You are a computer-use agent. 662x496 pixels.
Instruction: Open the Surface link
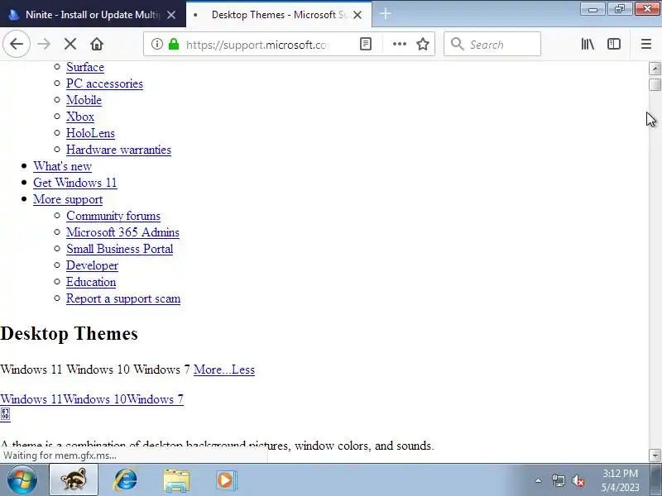point(85,67)
